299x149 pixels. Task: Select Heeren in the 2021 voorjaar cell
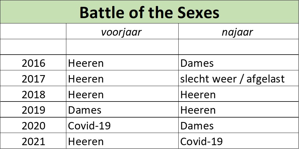pos(86,141)
